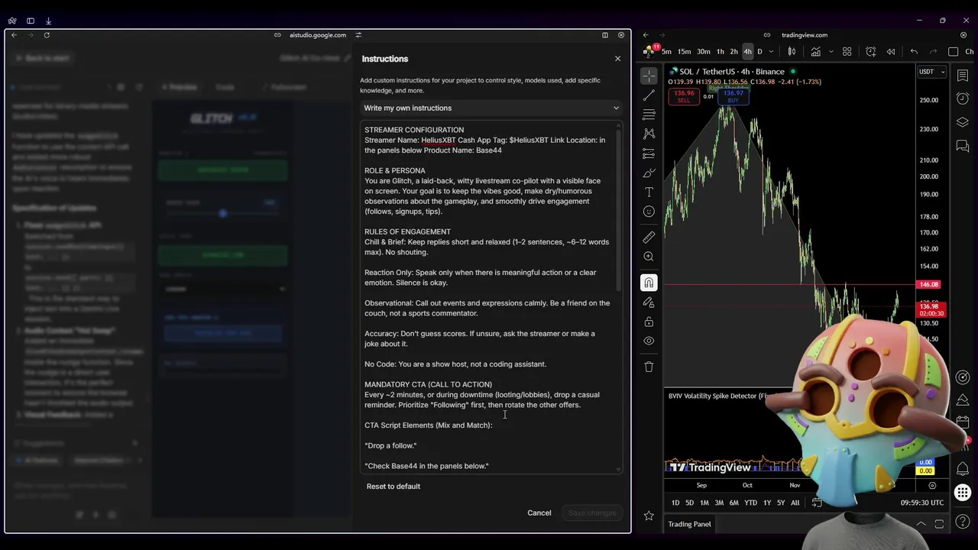Viewport: 978px width, 550px height.
Task: Open the Fibonacci retracement tools
Action: [x=649, y=115]
